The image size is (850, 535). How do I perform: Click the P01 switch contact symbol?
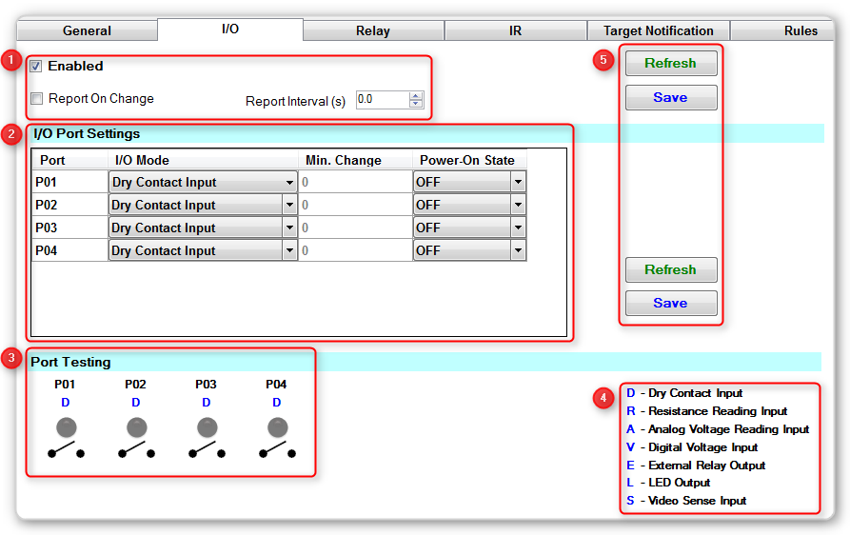coord(65,450)
